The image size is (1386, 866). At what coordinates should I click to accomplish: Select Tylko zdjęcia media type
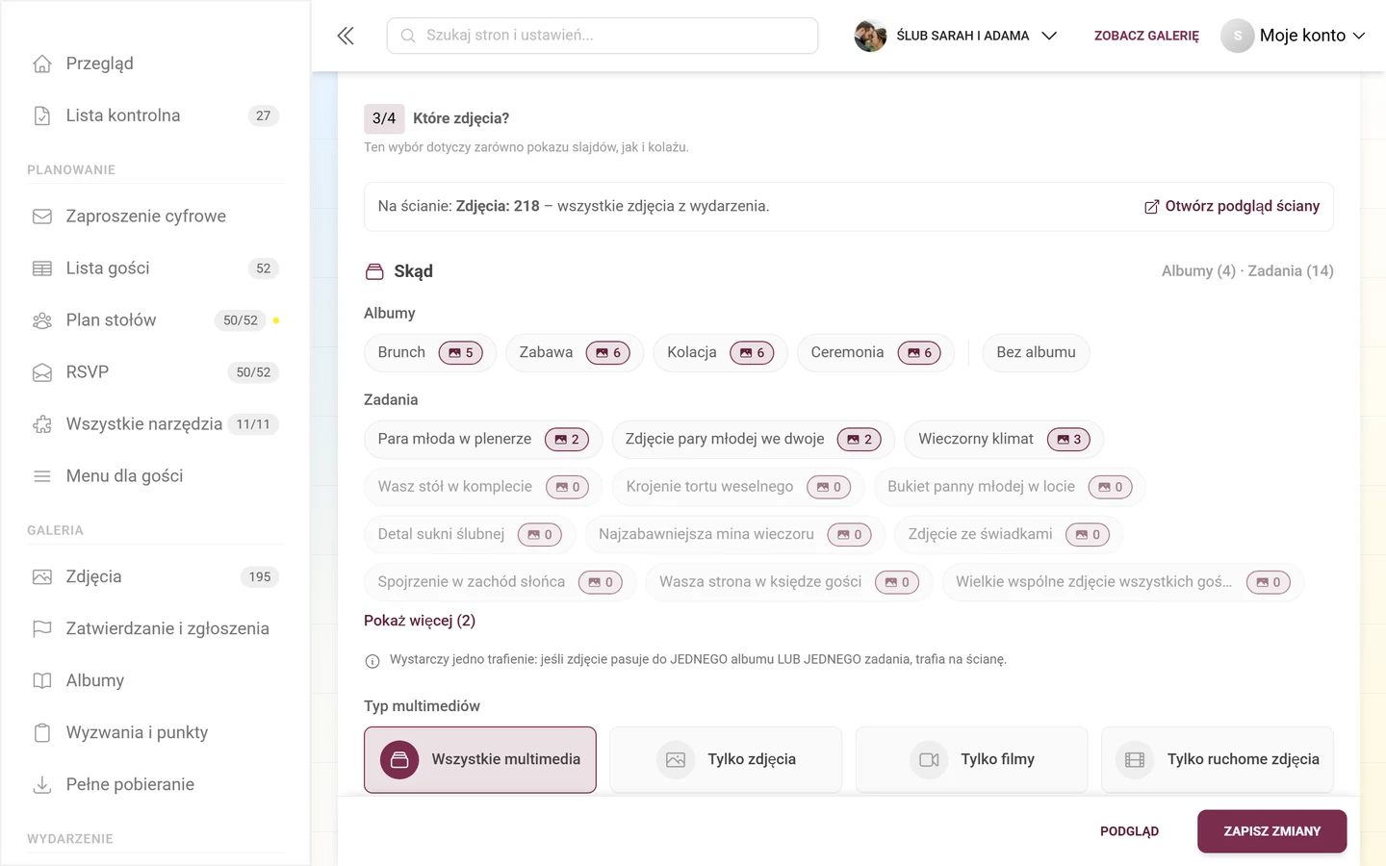click(726, 760)
